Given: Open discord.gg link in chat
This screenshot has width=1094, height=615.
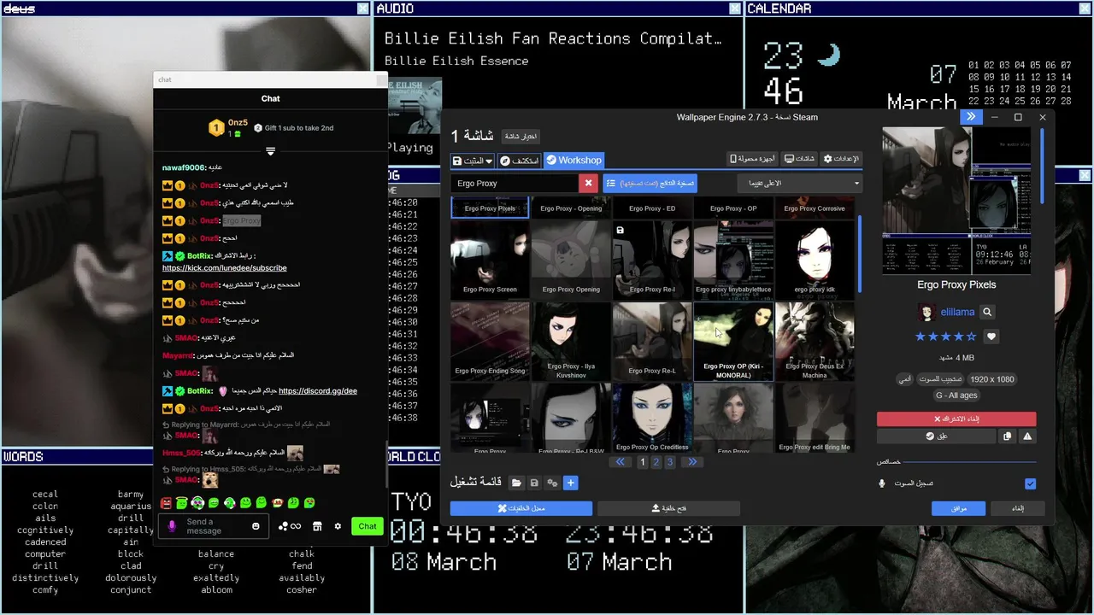Looking at the screenshot, I should click(x=318, y=390).
